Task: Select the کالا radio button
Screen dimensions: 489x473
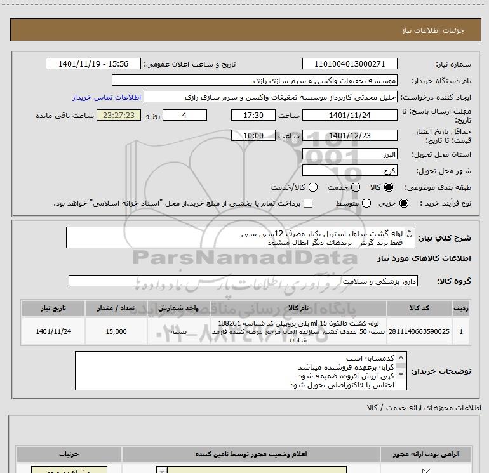Action: click(389, 187)
